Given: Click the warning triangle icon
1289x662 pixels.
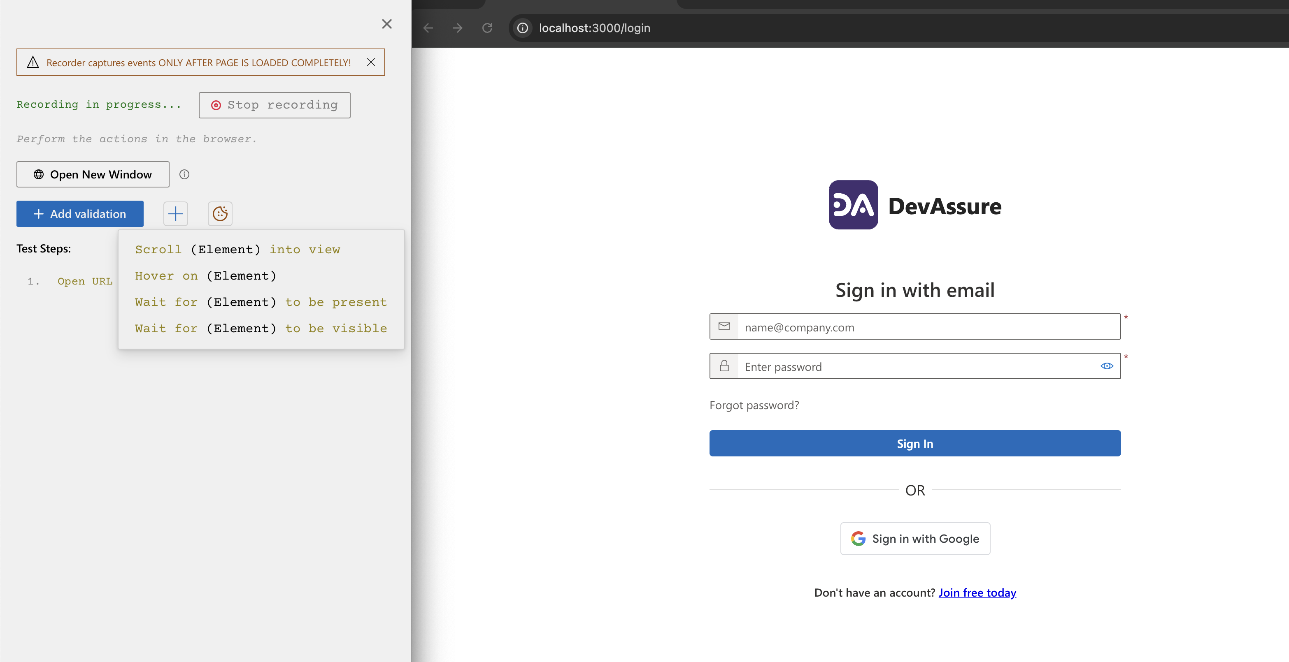Looking at the screenshot, I should coord(33,62).
